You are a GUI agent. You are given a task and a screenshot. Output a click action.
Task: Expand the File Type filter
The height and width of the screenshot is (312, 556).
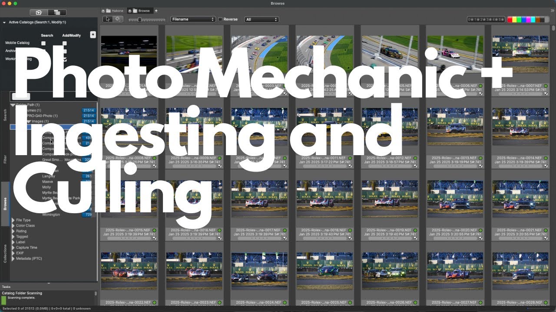click(13, 220)
